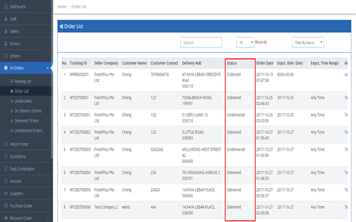Expand the Orders menu chevron
Image resolution: width=356 pixels, height=222 pixels.
tap(47, 56)
